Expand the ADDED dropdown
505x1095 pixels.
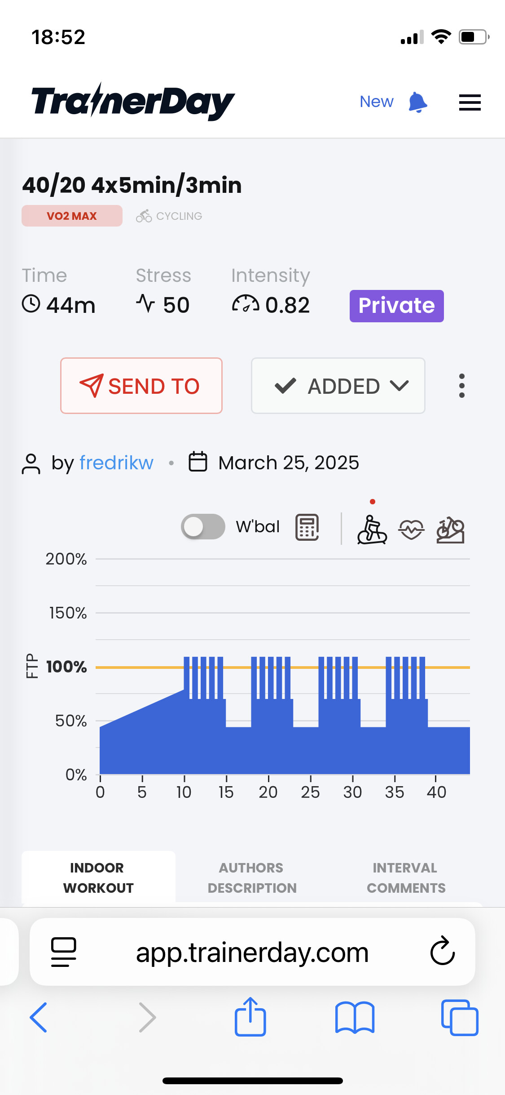[x=338, y=386]
